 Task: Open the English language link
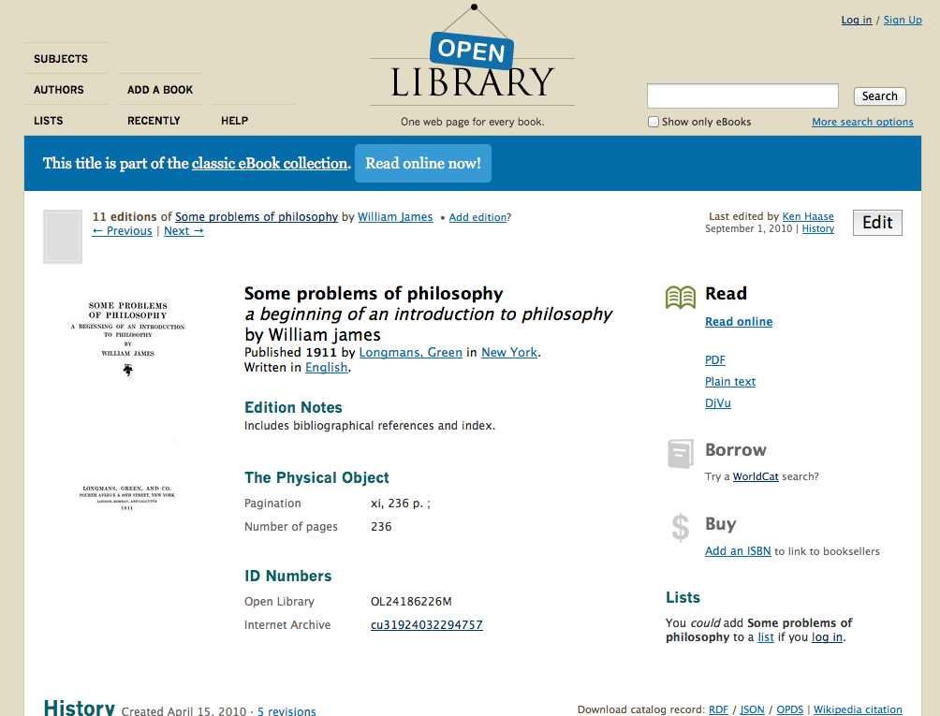tap(326, 367)
